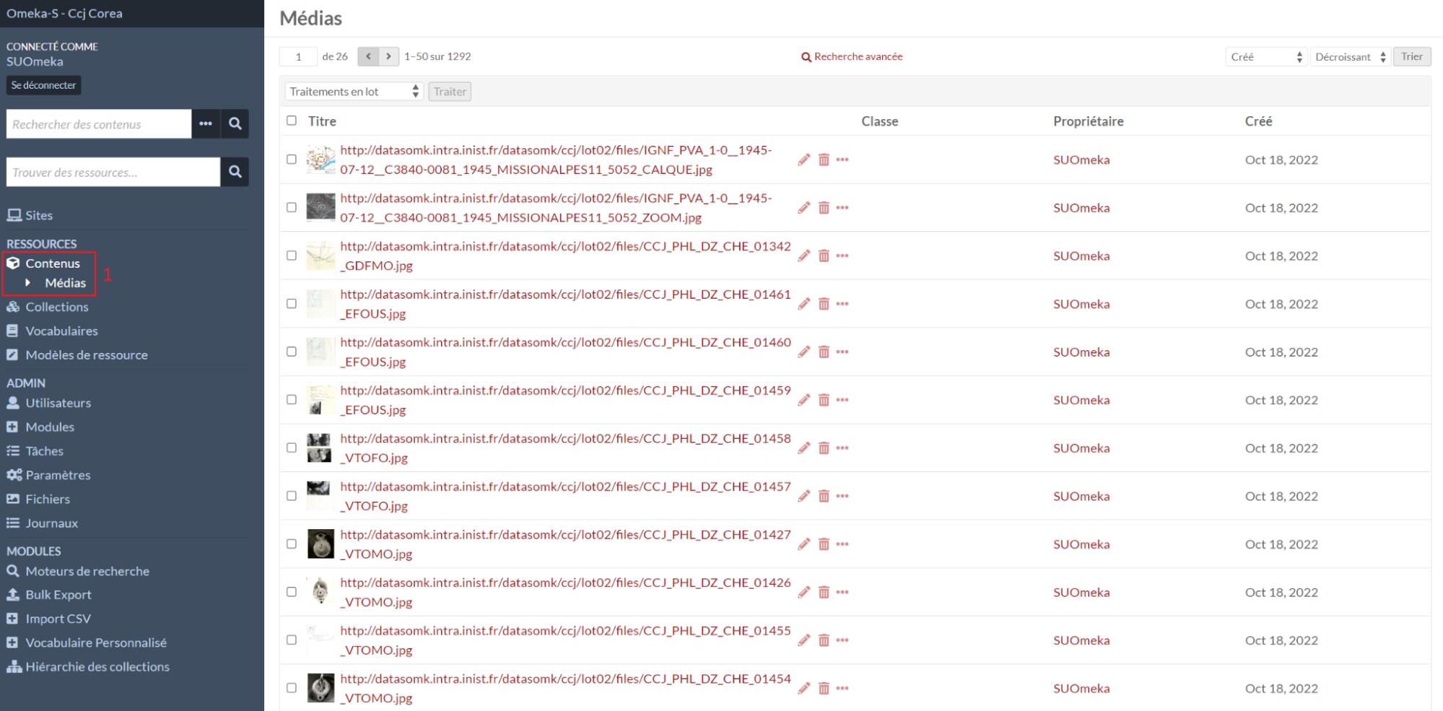
Task: Click the pencil edit icon for CALQUE.jpg media
Action: [803, 160]
